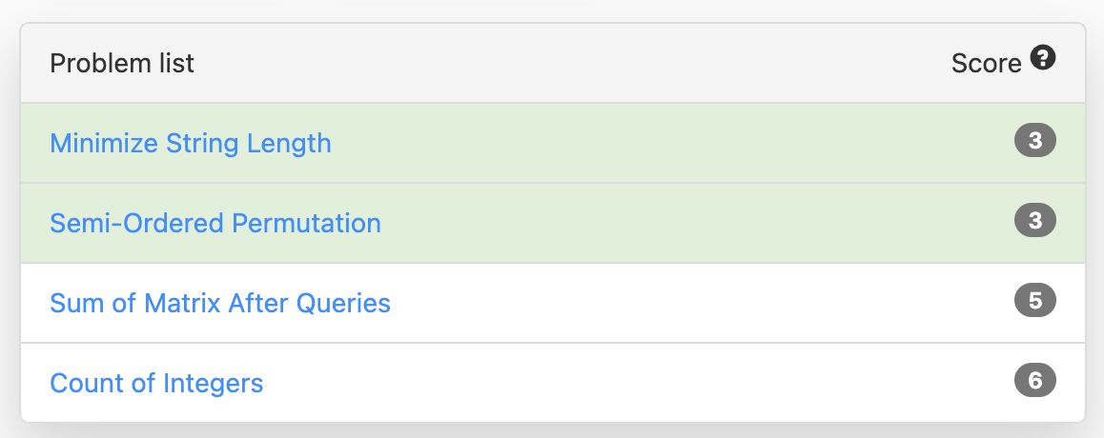
Task: Open Sum of Matrix After Queries problem
Action: pyautogui.click(x=219, y=303)
